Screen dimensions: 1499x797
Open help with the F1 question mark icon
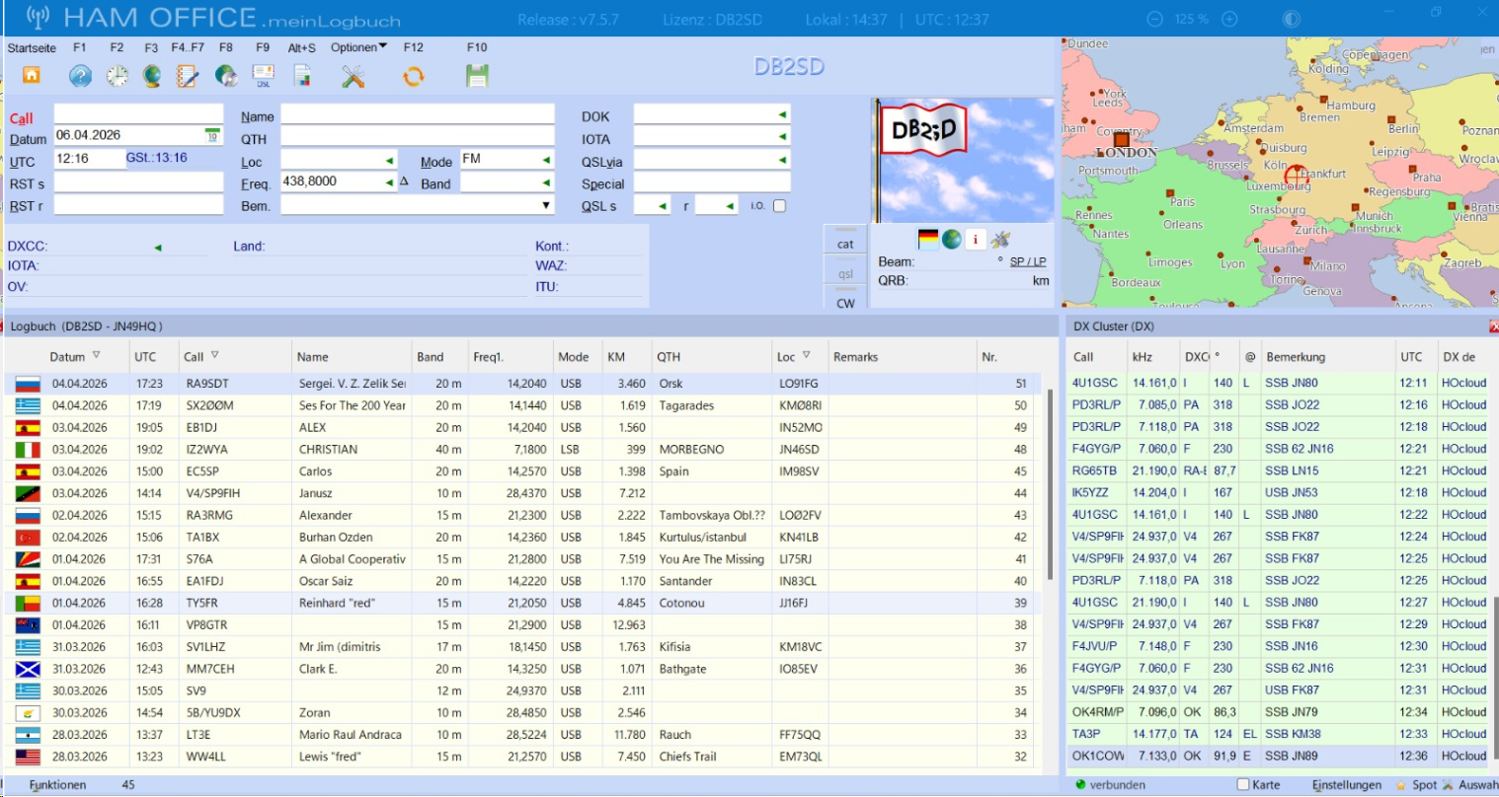(80, 76)
